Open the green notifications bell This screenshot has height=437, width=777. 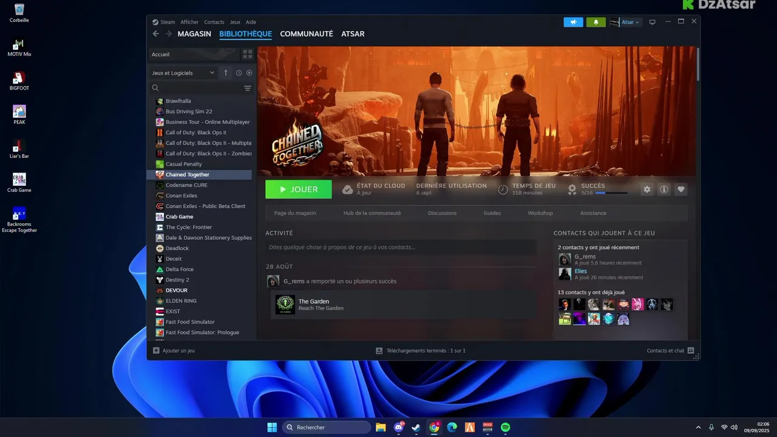596,22
